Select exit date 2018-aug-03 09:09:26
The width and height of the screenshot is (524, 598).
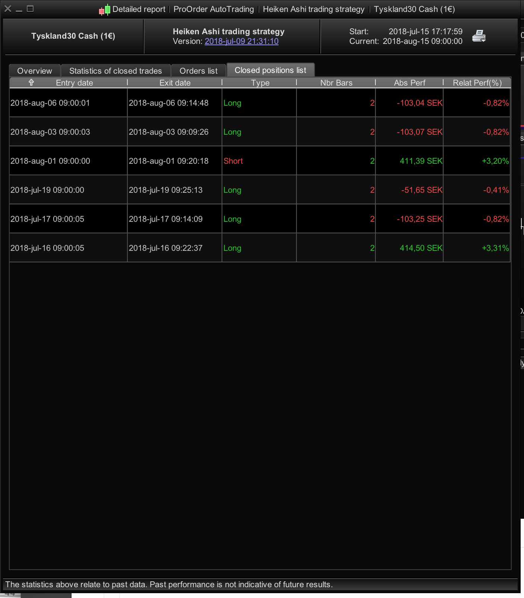169,132
